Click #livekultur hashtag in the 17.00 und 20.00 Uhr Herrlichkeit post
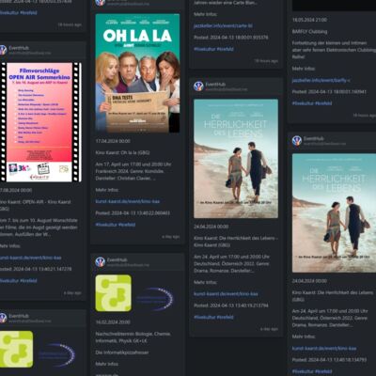The width and height of the screenshot is (376, 376). point(304,371)
